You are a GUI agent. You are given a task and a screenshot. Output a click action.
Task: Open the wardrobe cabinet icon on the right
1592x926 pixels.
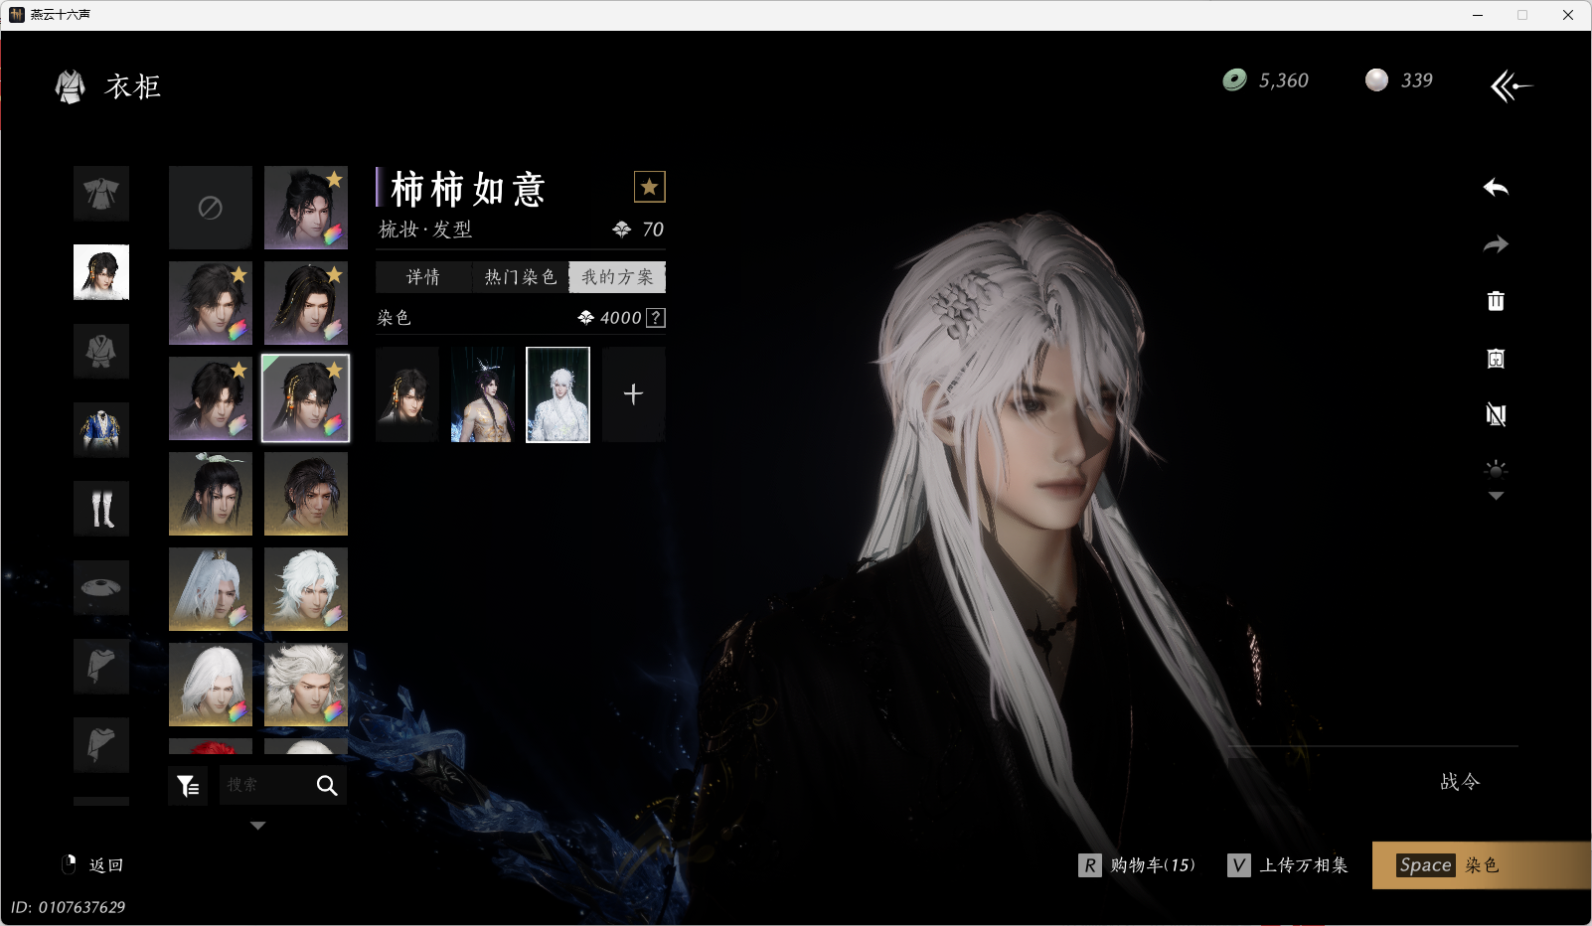pyautogui.click(x=1496, y=359)
